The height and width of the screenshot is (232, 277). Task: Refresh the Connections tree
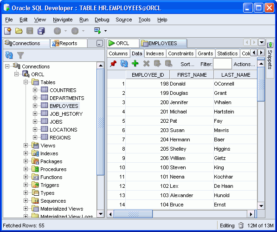[9, 55]
